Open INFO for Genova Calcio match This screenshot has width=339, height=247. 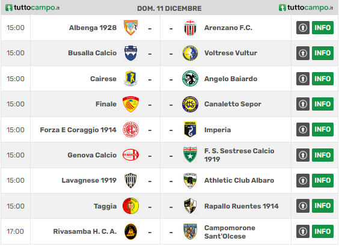(x=323, y=155)
